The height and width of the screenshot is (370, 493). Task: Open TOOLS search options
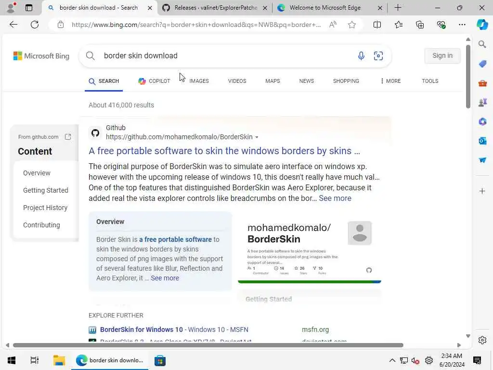430,81
